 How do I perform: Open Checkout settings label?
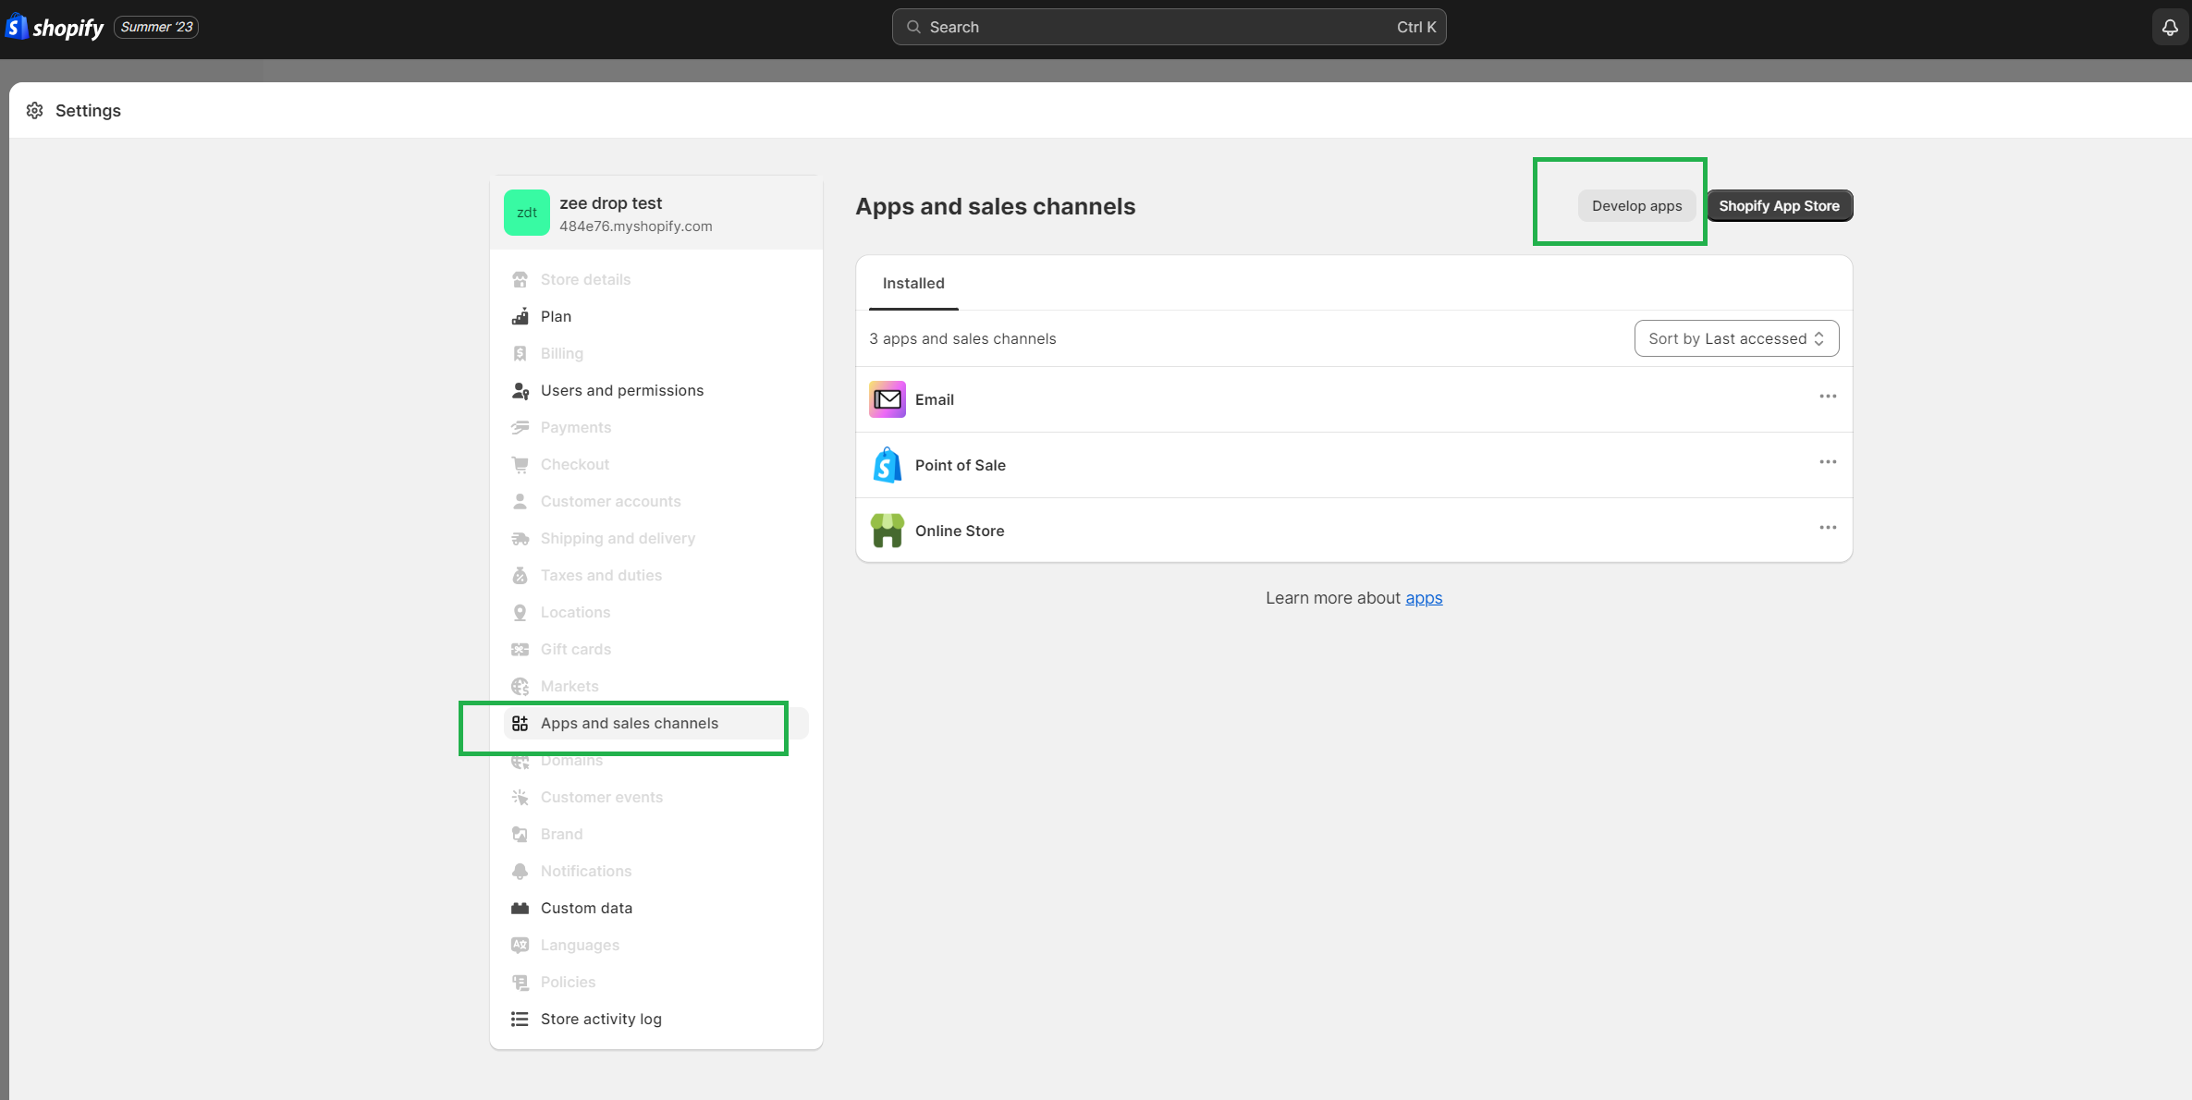[x=575, y=465]
